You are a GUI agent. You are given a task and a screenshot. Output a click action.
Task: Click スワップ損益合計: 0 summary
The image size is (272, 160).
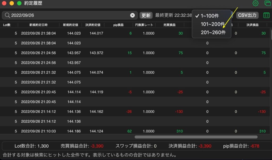(x=136, y=146)
